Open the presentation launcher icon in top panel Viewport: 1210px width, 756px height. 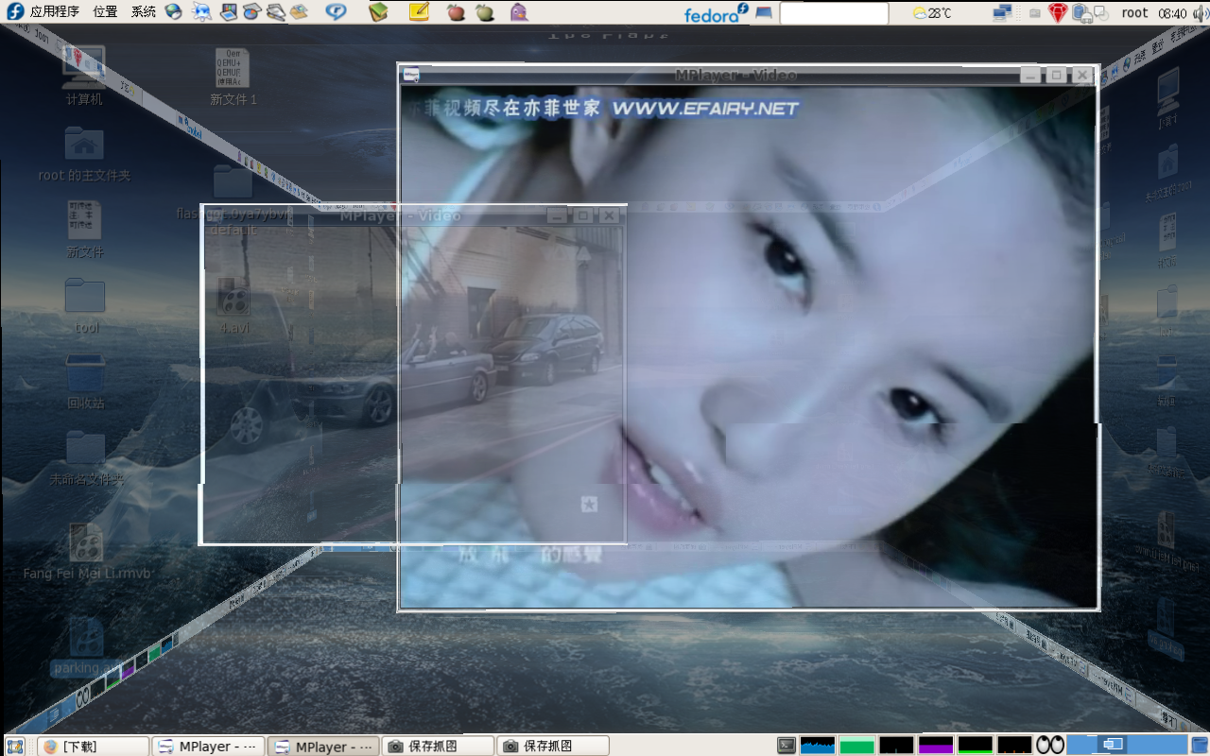coord(228,12)
